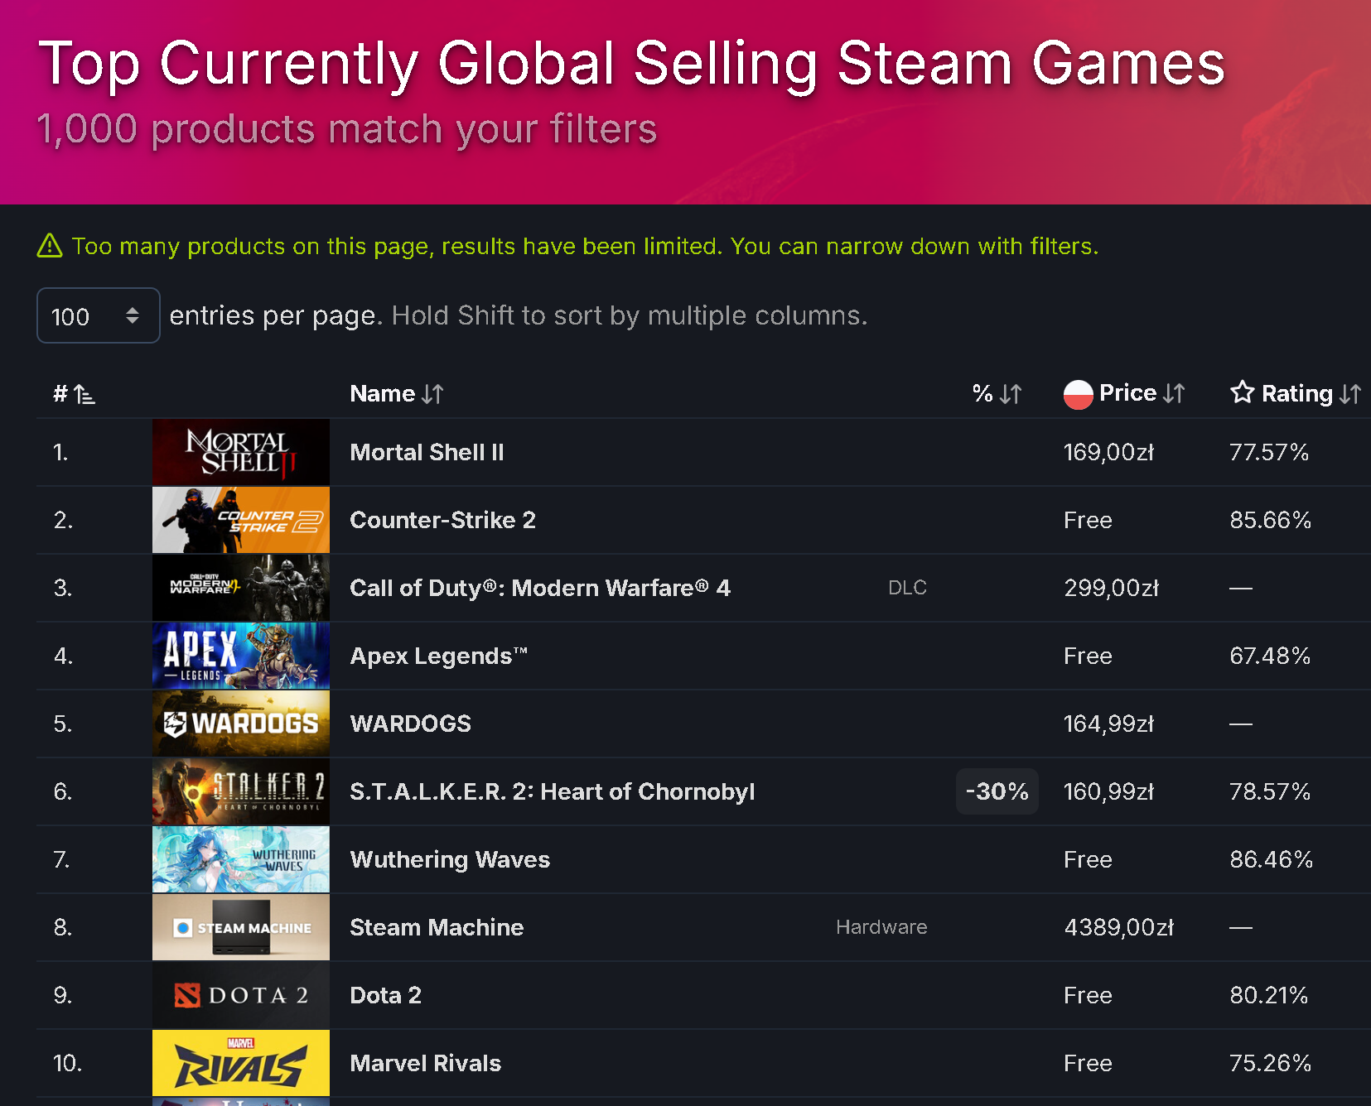The image size is (1371, 1106).
Task: Click the 78.57% rating
Action: (x=1270, y=791)
